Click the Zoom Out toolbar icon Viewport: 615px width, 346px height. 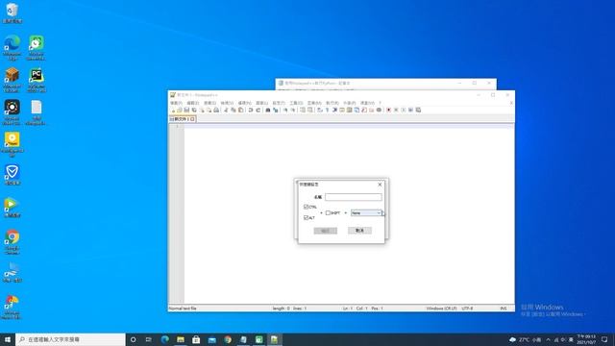click(x=293, y=111)
